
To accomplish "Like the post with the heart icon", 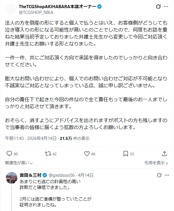I will pyautogui.click(x=87, y=154).
